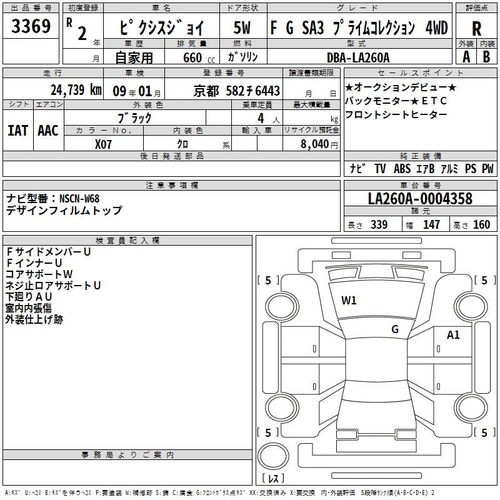Select sales point line ★オークションデビュー★

(x=401, y=87)
